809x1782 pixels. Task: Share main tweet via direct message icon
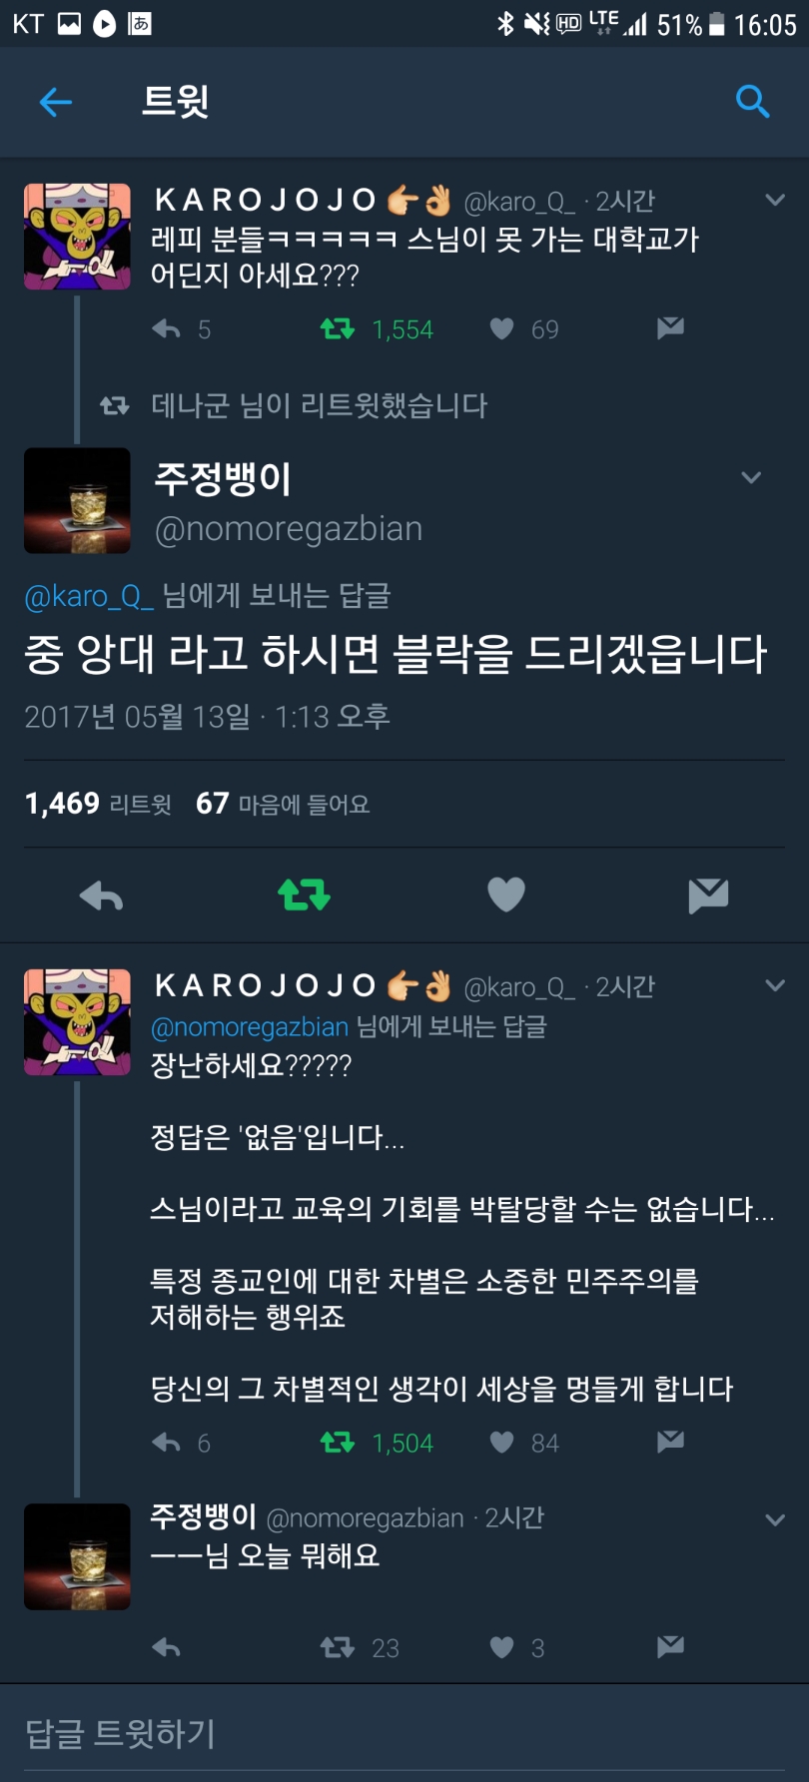708,895
